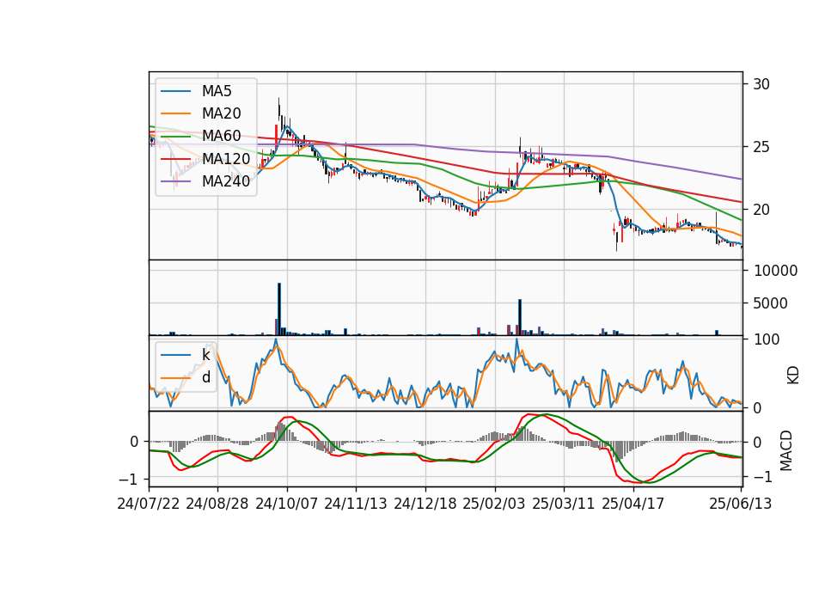
Task: Click the price axis value 25
Action: pyautogui.click(x=761, y=147)
